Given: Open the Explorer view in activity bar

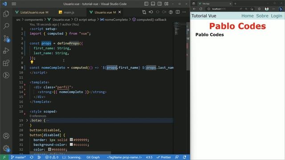Looking at the screenshot, I should click(6, 14).
